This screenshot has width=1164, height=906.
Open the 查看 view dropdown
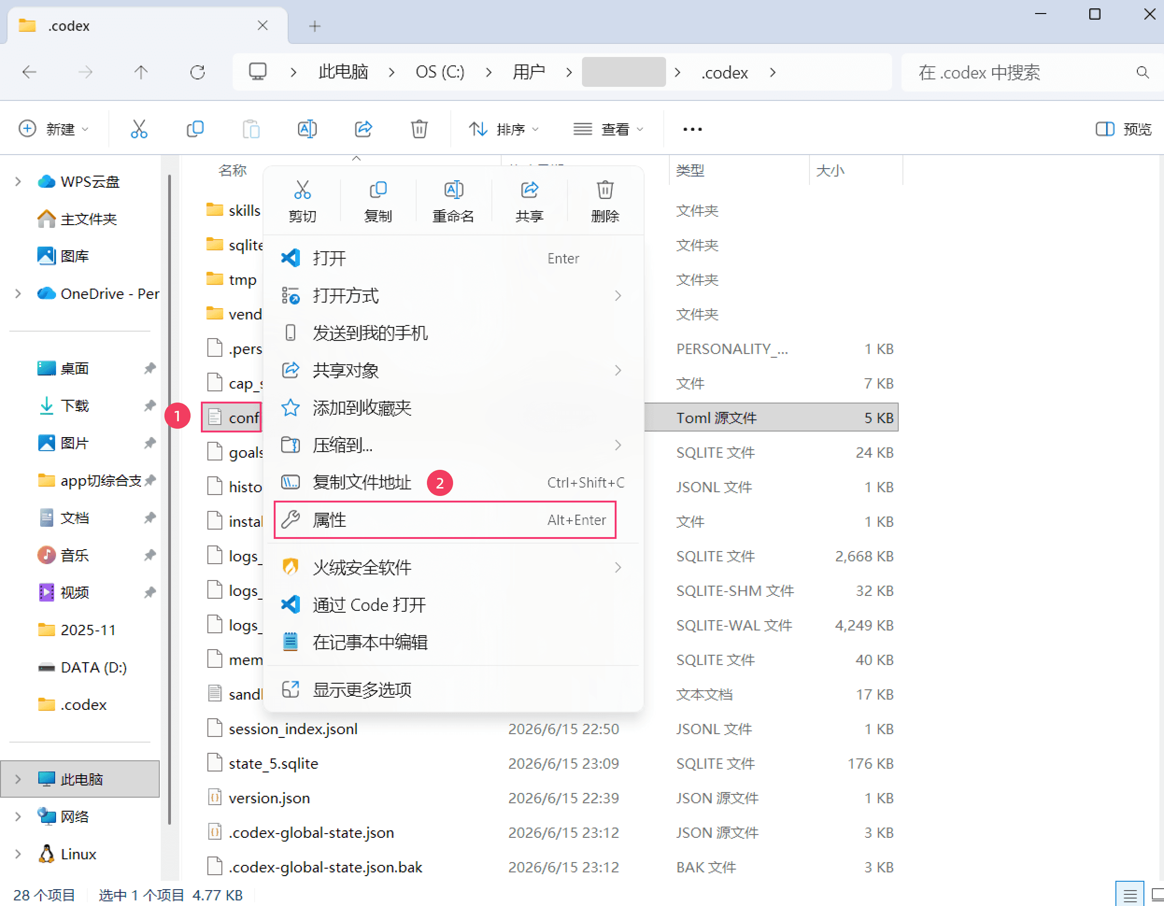click(x=609, y=129)
